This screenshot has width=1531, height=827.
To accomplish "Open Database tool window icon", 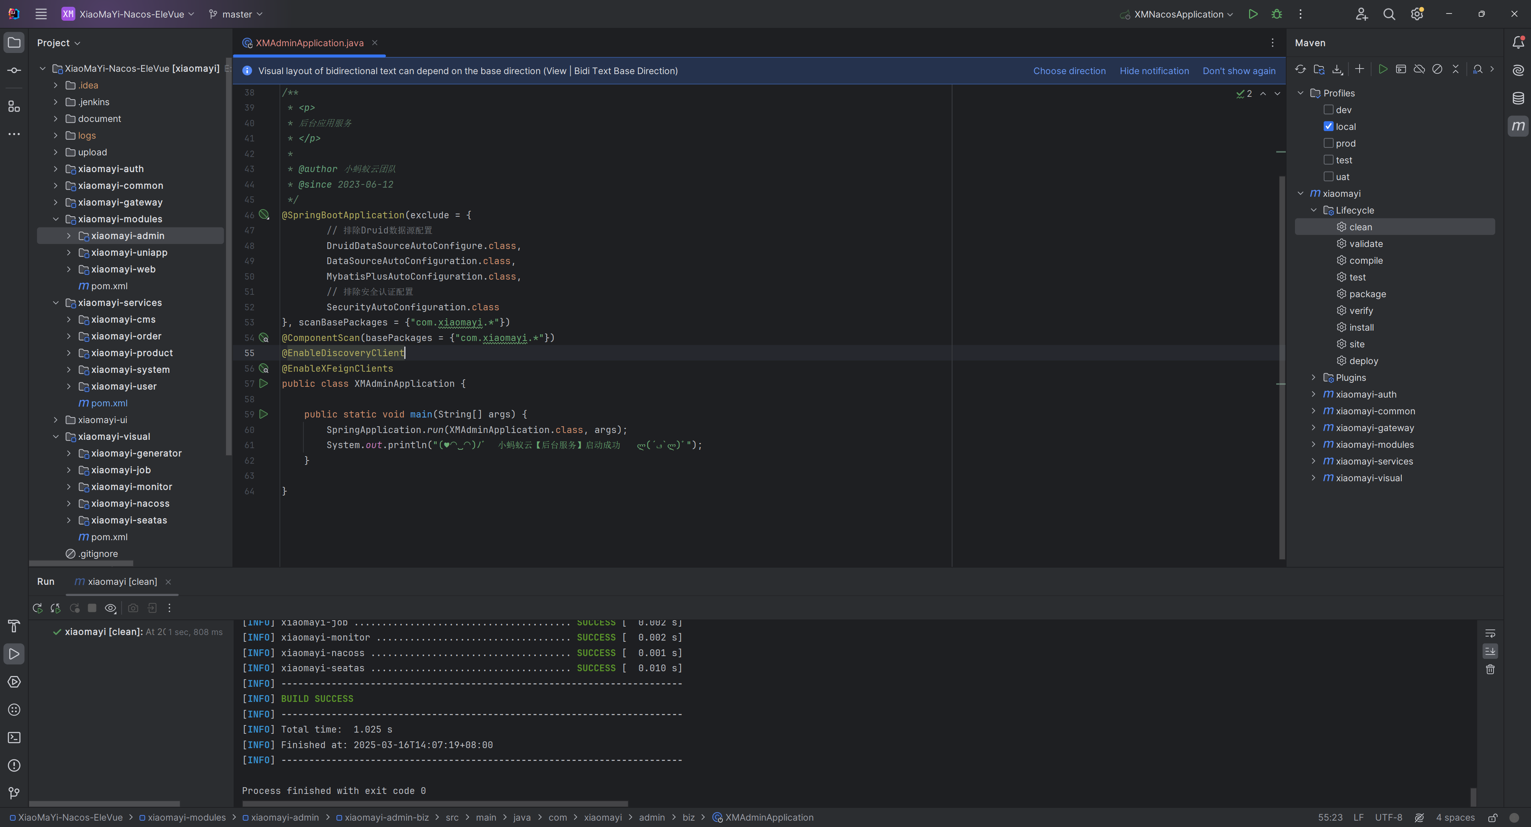I will click(1518, 98).
